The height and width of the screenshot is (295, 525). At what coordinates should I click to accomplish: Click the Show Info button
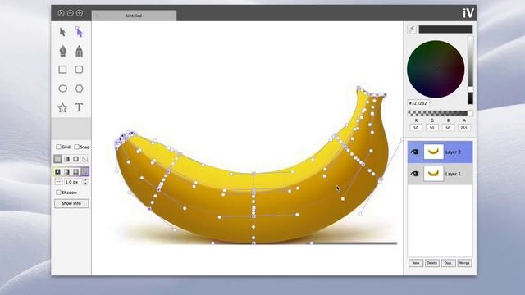pyautogui.click(x=71, y=203)
